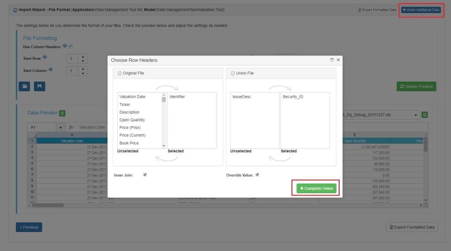Toggle the Has Column Headers checkbox
Image resolution: width=451 pixels, height=251 pixels.
pos(70,46)
